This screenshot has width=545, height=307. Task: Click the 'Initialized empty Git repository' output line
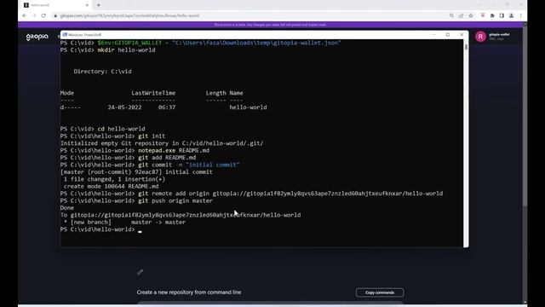[x=162, y=143]
